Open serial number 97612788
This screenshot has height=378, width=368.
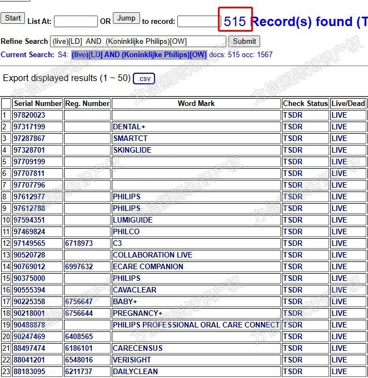point(29,208)
